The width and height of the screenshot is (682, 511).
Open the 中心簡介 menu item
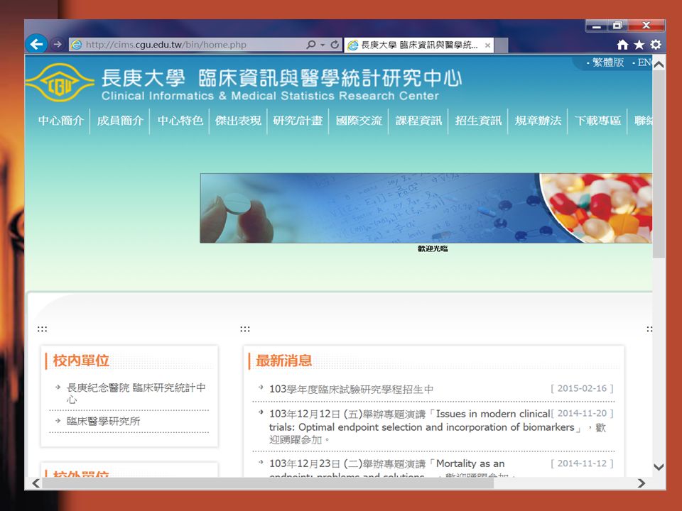61,121
